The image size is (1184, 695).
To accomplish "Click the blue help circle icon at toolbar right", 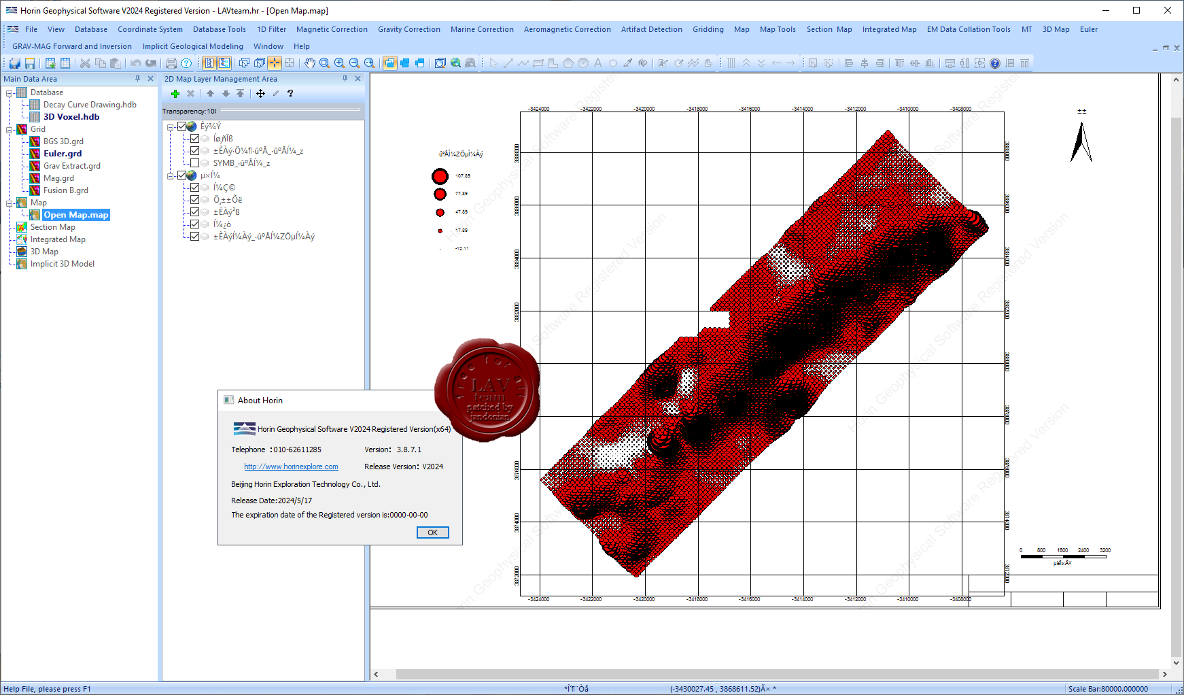I will (995, 63).
